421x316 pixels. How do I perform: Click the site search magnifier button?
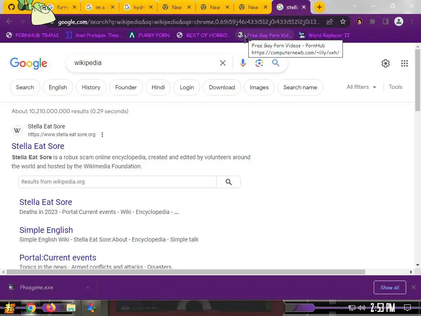(229, 182)
